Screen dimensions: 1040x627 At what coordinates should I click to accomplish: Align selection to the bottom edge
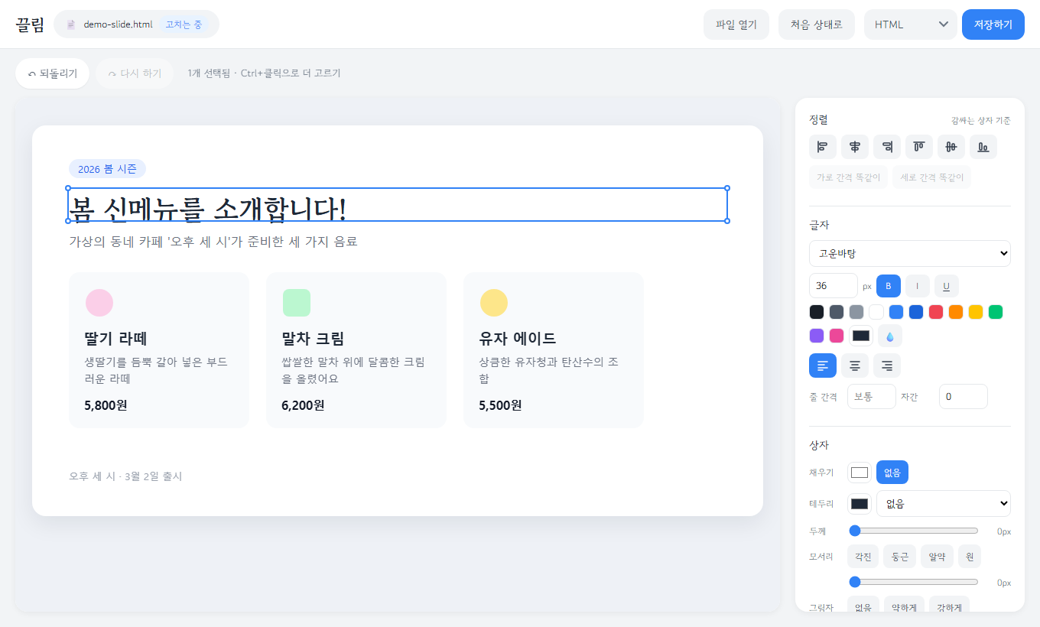[983, 147]
